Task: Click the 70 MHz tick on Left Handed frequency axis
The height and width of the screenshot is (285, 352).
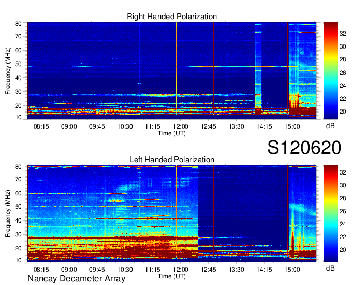Action: tap(18, 179)
